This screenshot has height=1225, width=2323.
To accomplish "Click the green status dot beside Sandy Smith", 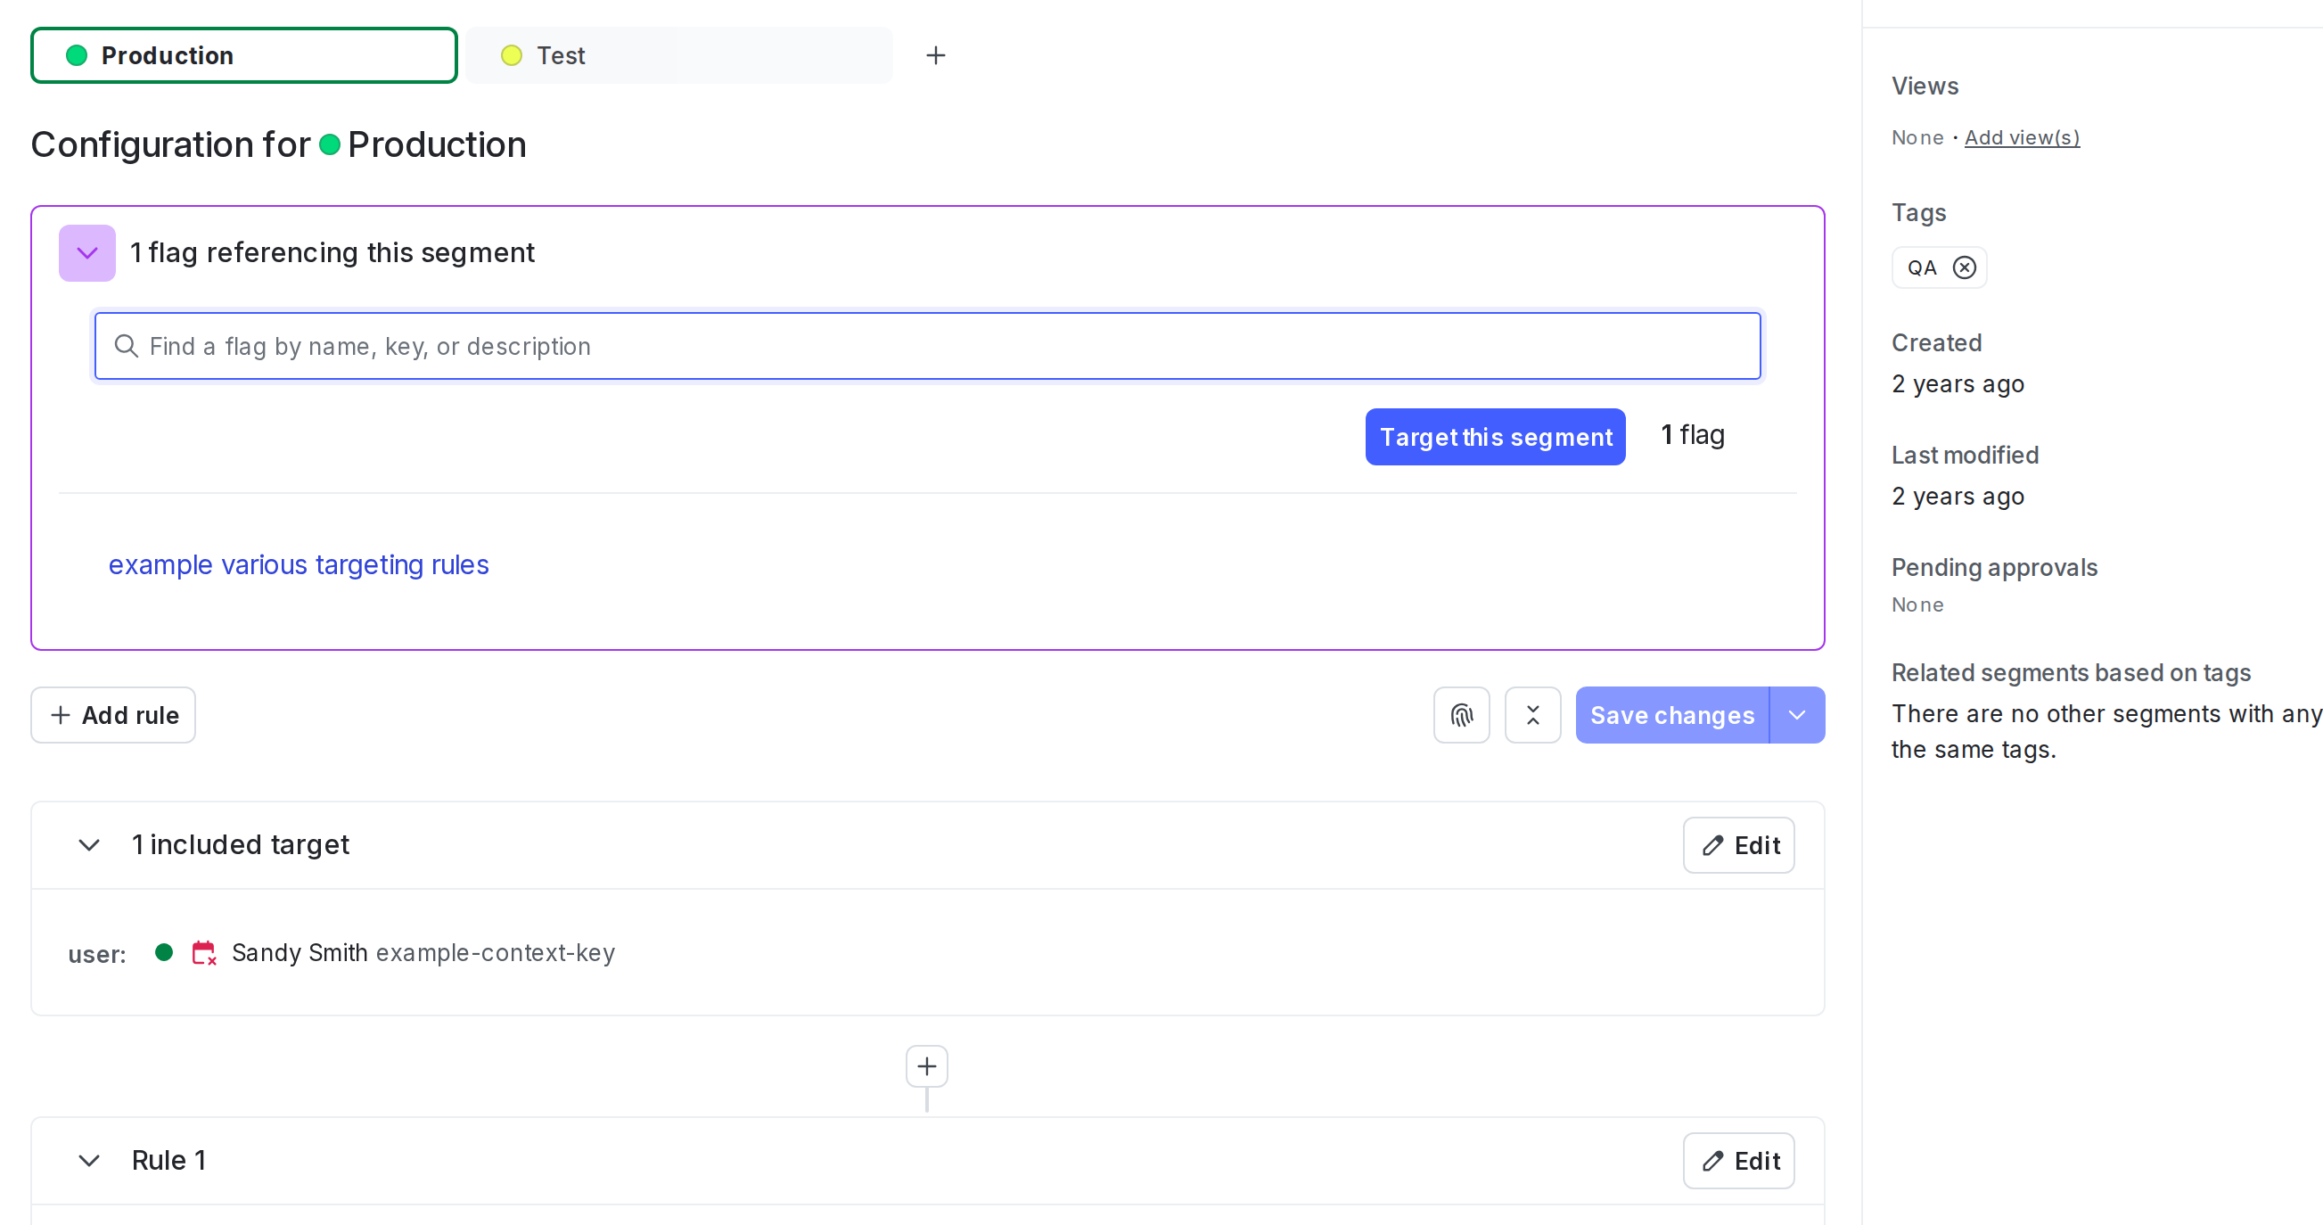I will point(164,952).
